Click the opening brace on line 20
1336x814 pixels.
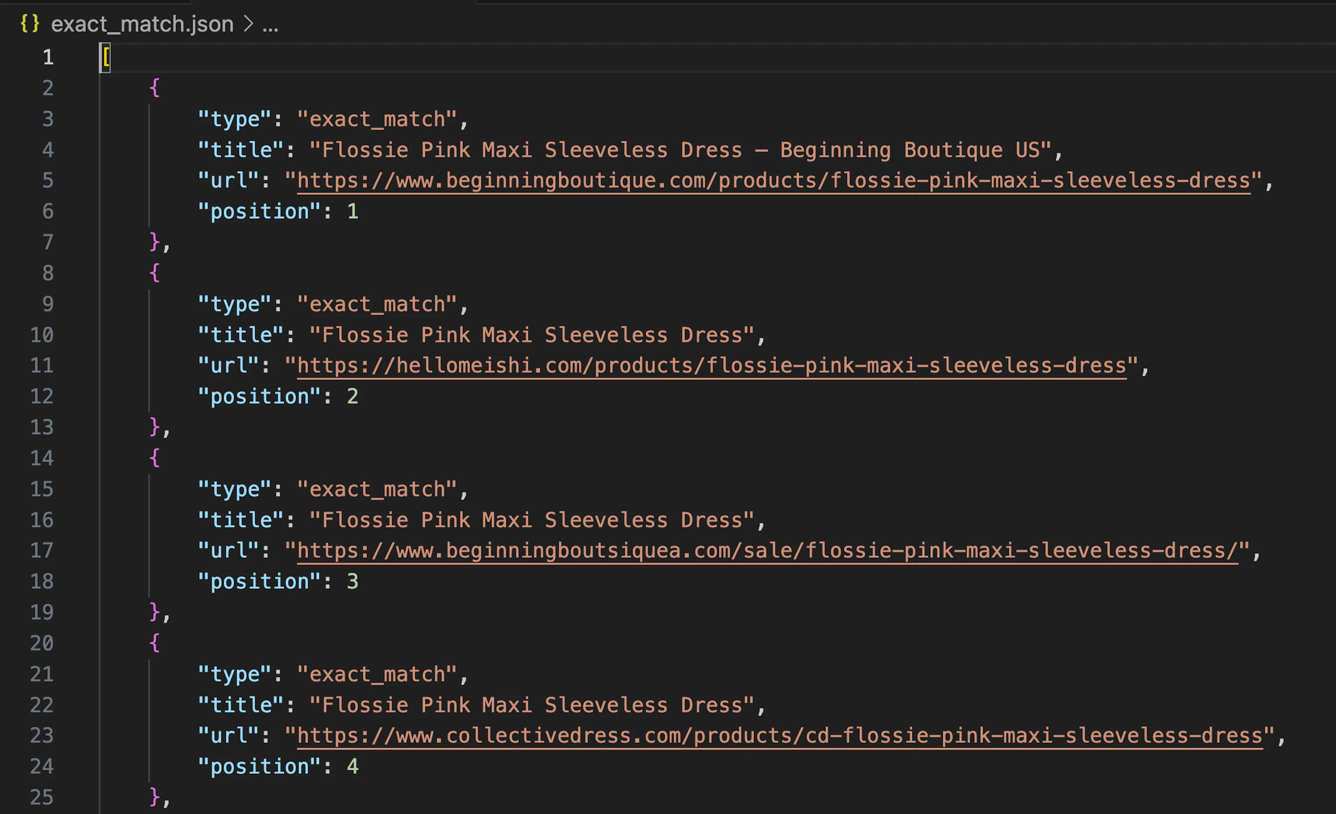tap(154, 643)
